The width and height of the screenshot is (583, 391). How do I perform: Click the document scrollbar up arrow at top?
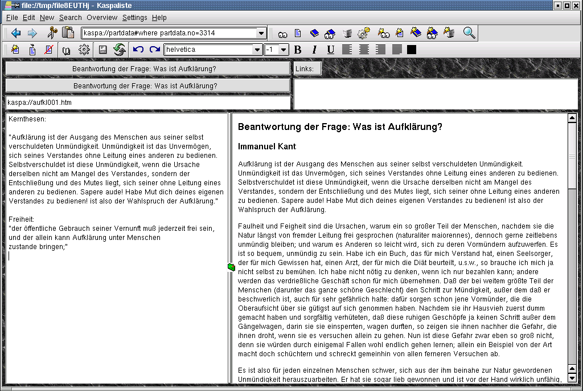pyautogui.click(x=572, y=118)
